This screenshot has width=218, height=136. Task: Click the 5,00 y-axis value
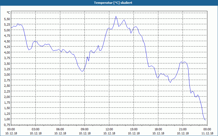[x=7, y=30]
